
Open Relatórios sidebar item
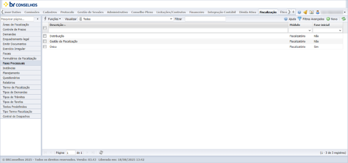click(21, 83)
